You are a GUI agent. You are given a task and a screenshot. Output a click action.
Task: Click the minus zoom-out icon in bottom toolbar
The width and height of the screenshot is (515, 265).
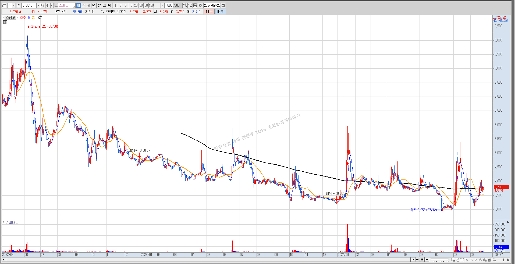499,260
